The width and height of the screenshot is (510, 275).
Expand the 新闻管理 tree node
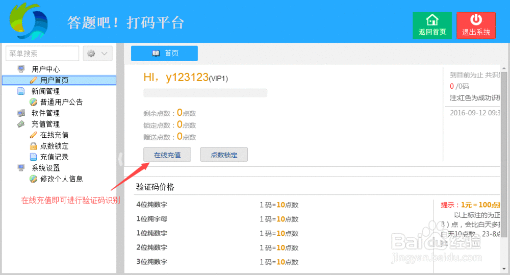pyautogui.click(x=45, y=91)
